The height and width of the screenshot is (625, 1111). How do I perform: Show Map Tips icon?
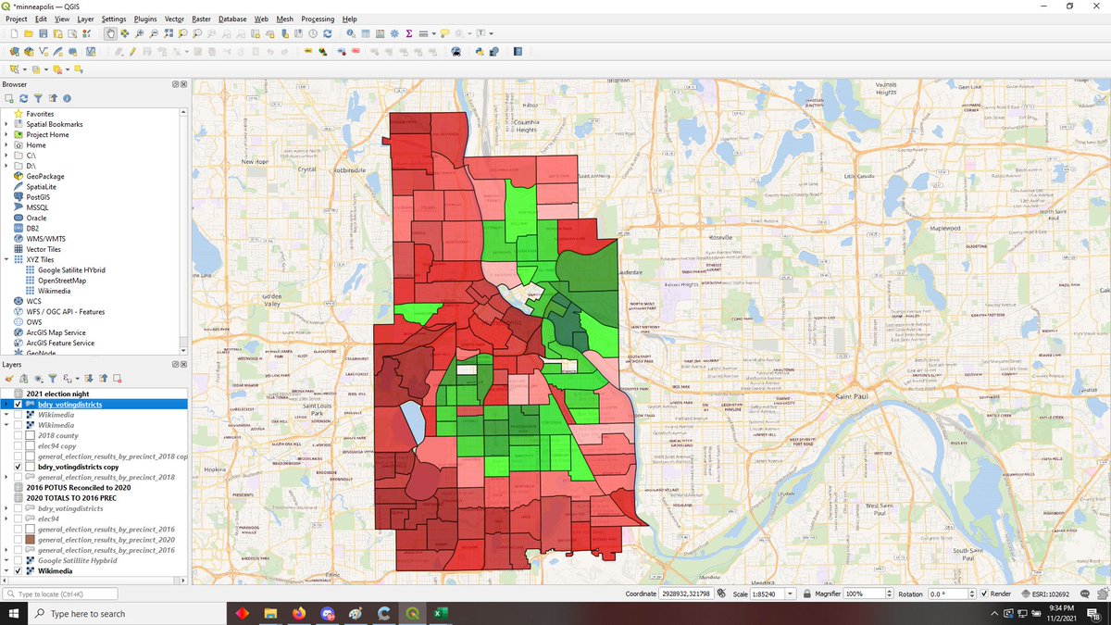pos(444,33)
